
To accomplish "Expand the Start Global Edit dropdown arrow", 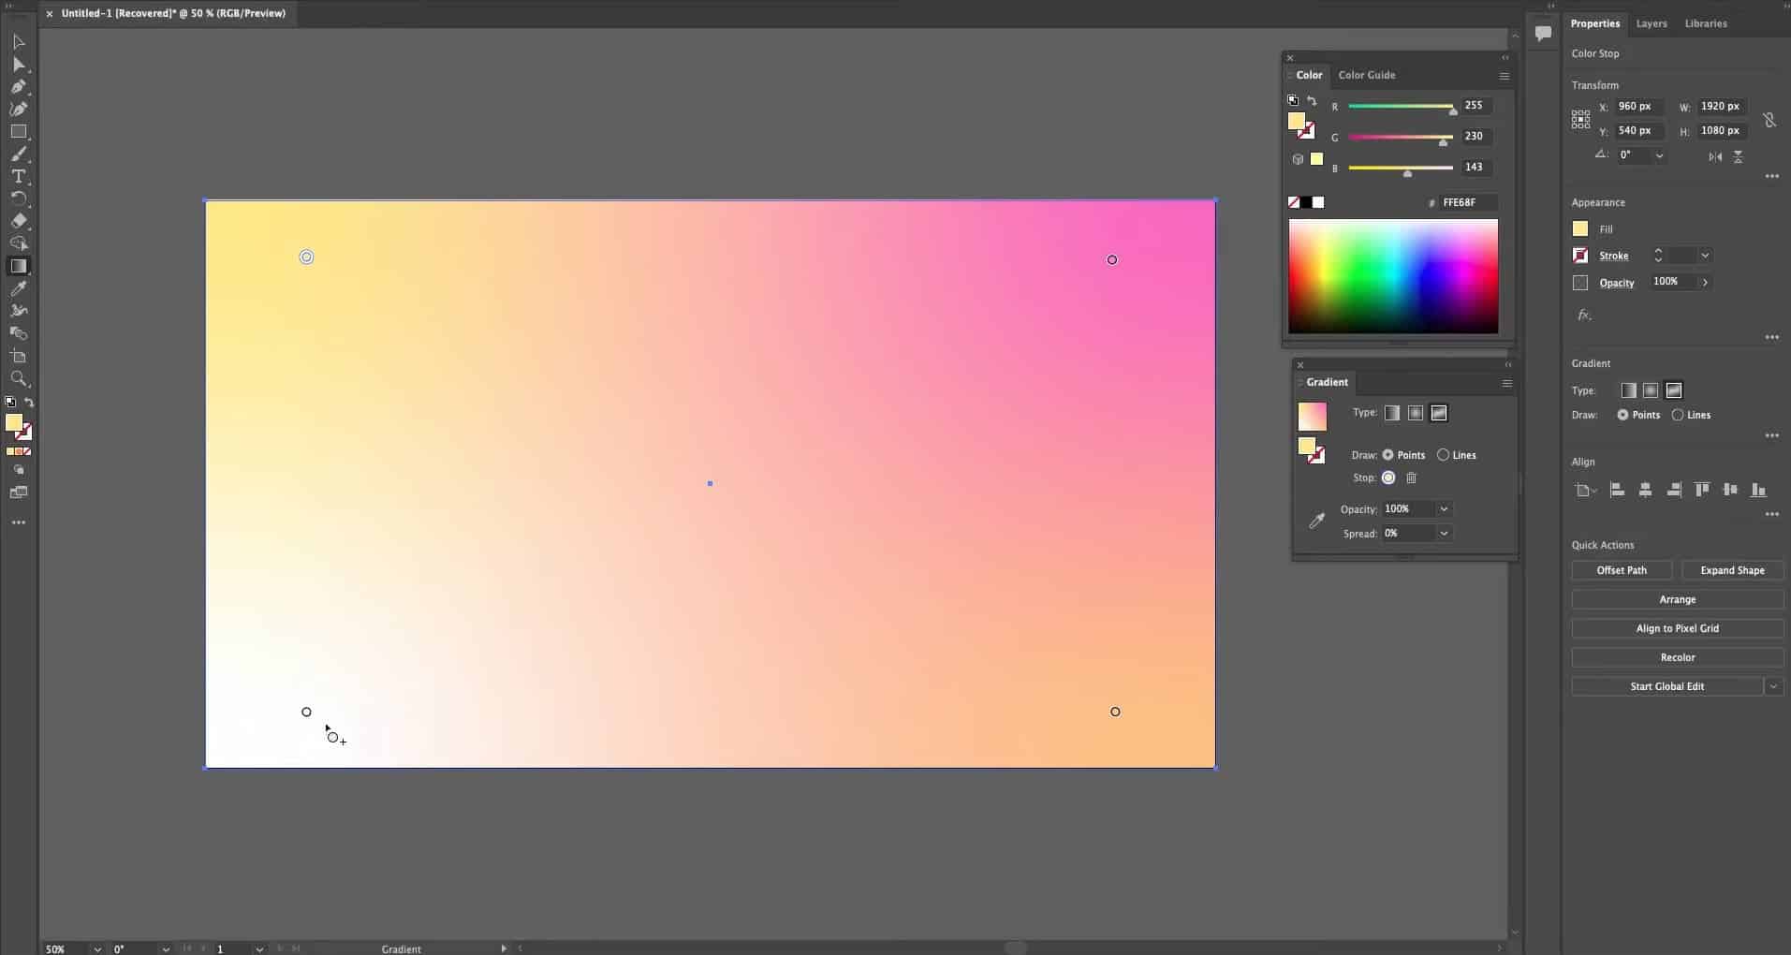I will pyautogui.click(x=1773, y=687).
